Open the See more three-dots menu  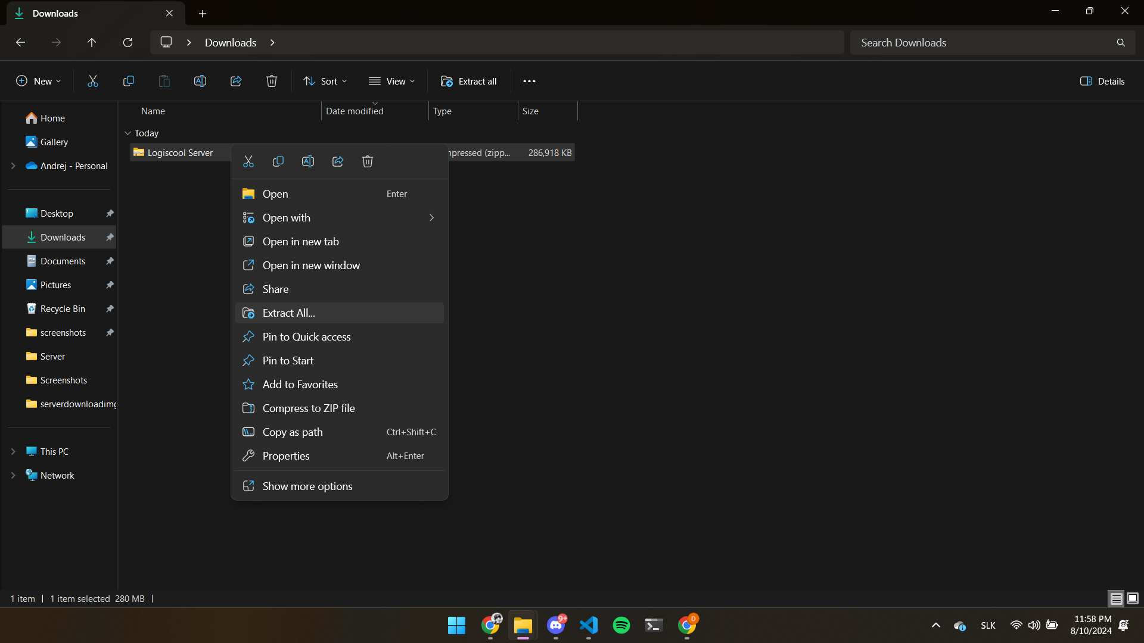pos(529,81)
